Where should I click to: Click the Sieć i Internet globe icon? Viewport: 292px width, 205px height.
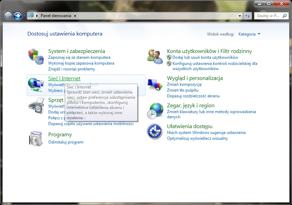click(x=36, y=85)
